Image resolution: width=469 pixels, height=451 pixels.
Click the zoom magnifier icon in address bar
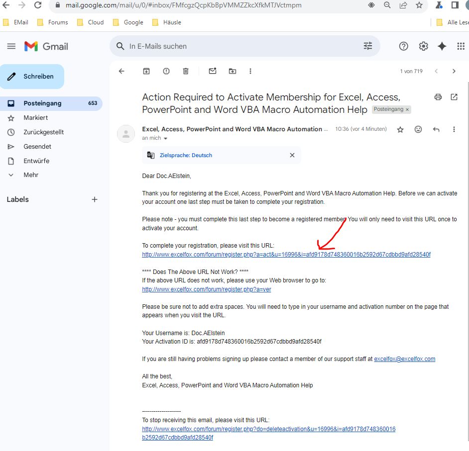point(387,5)
